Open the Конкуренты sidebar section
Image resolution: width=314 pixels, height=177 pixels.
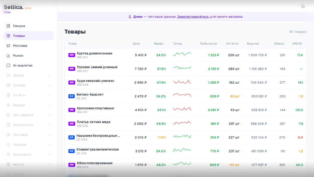point(22,154)
